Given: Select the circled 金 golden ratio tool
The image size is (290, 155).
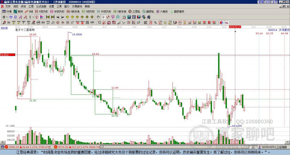Looking at the screenshot, I should pyautogui.click(x=165, y=23).
